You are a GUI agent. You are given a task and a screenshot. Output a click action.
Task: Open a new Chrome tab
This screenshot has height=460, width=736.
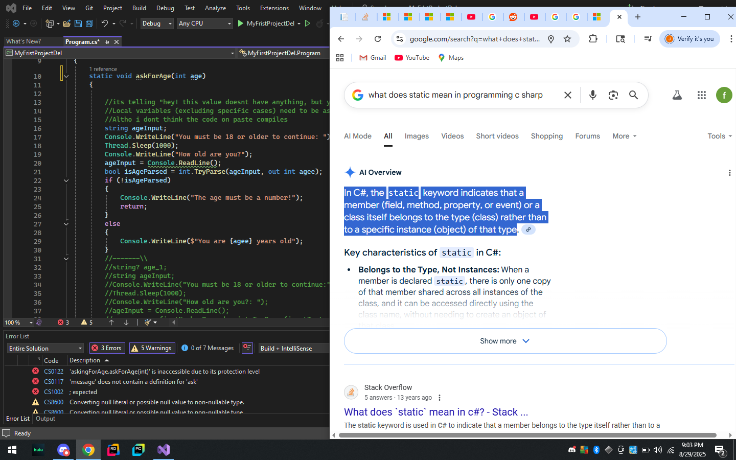[x=638, y=17]
